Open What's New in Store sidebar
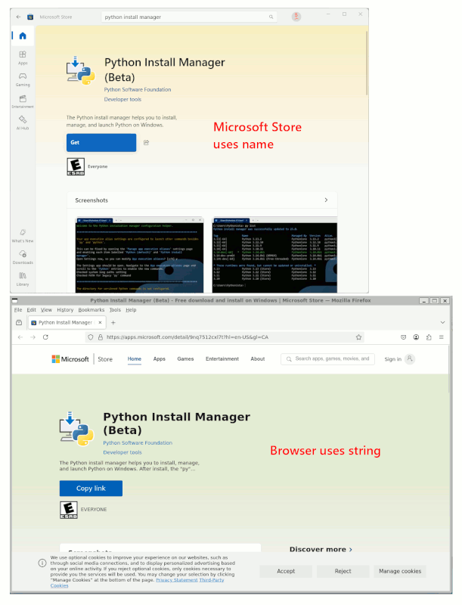This screenshot has height=605, width=462. coord(23,235)
